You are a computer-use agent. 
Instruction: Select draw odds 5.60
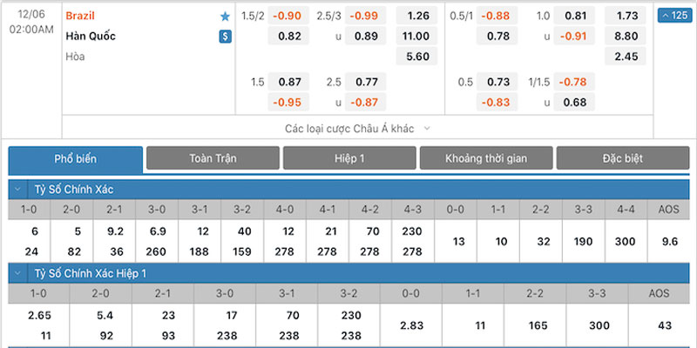416,57
